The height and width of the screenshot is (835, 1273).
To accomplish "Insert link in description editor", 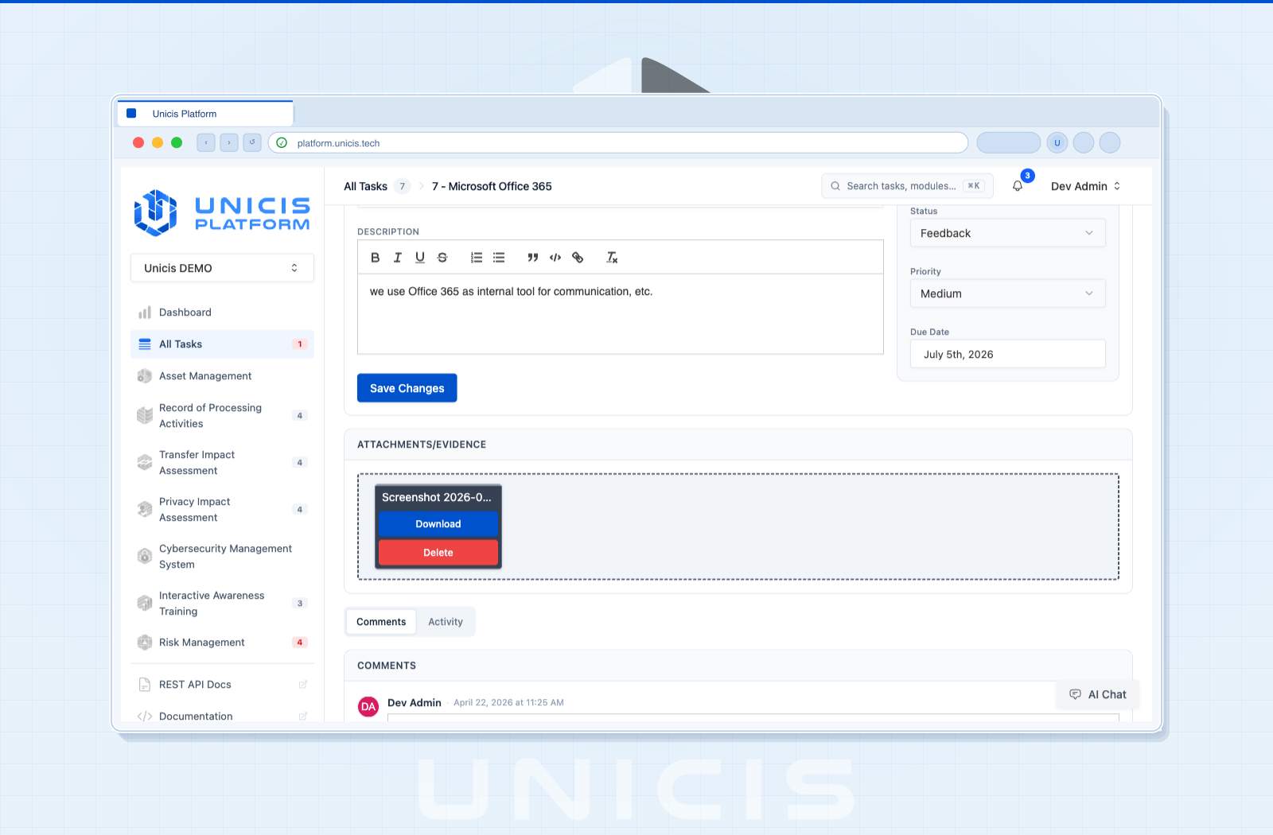I will click(578, 258).
